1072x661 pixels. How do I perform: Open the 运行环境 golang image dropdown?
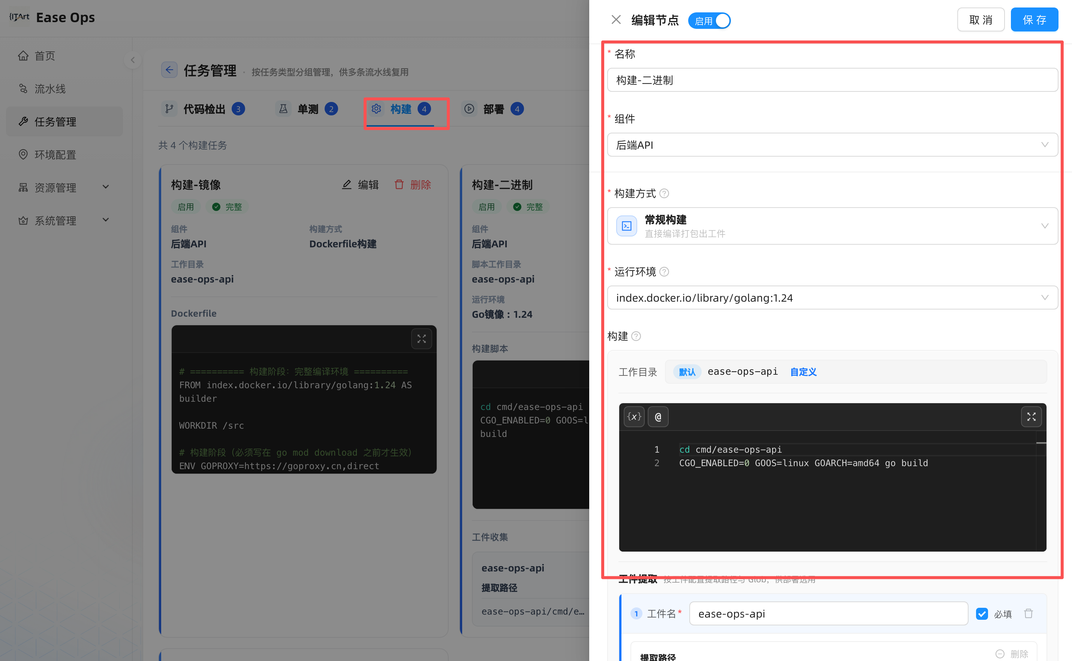[832, 298]
